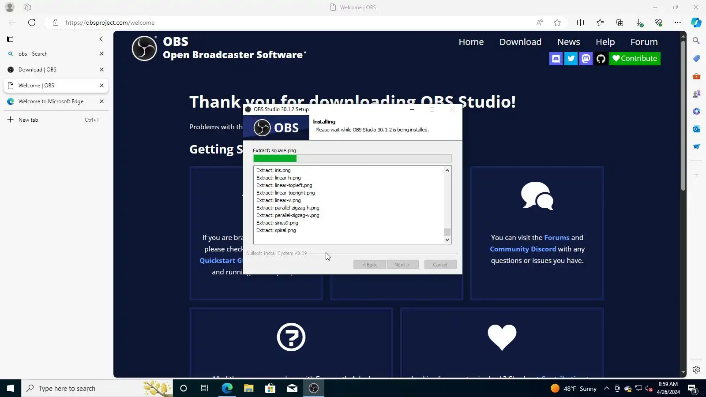Open Task View on the taskbar
The height and width of the screenshot is (397, 706).
point(205,388)
